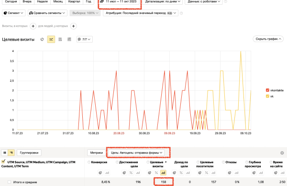Switch table to flat list view
Viewport: 287px width, 186px height.
(x=5, y=153)
